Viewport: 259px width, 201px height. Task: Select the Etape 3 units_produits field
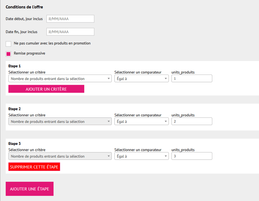point(192,156)
